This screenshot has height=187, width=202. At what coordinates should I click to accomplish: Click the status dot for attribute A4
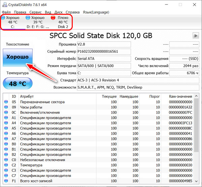[6, 123]
